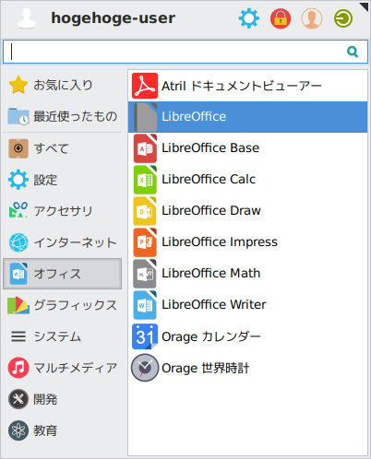Open the 設定 category
371x459 pixels.
point(63,180)
